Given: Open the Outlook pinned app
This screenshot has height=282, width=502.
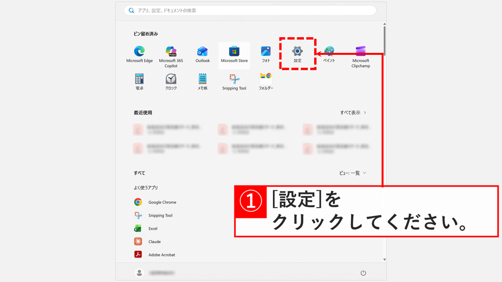Looking at the screenshot, I should point(202,54).
